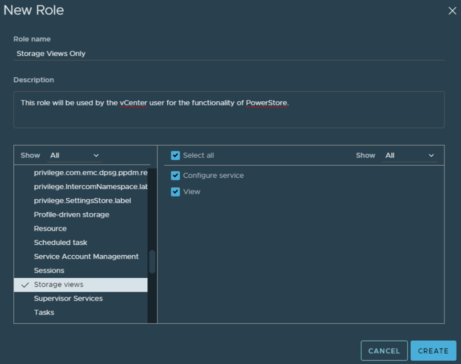Select the Tasks category

[44, 313]
